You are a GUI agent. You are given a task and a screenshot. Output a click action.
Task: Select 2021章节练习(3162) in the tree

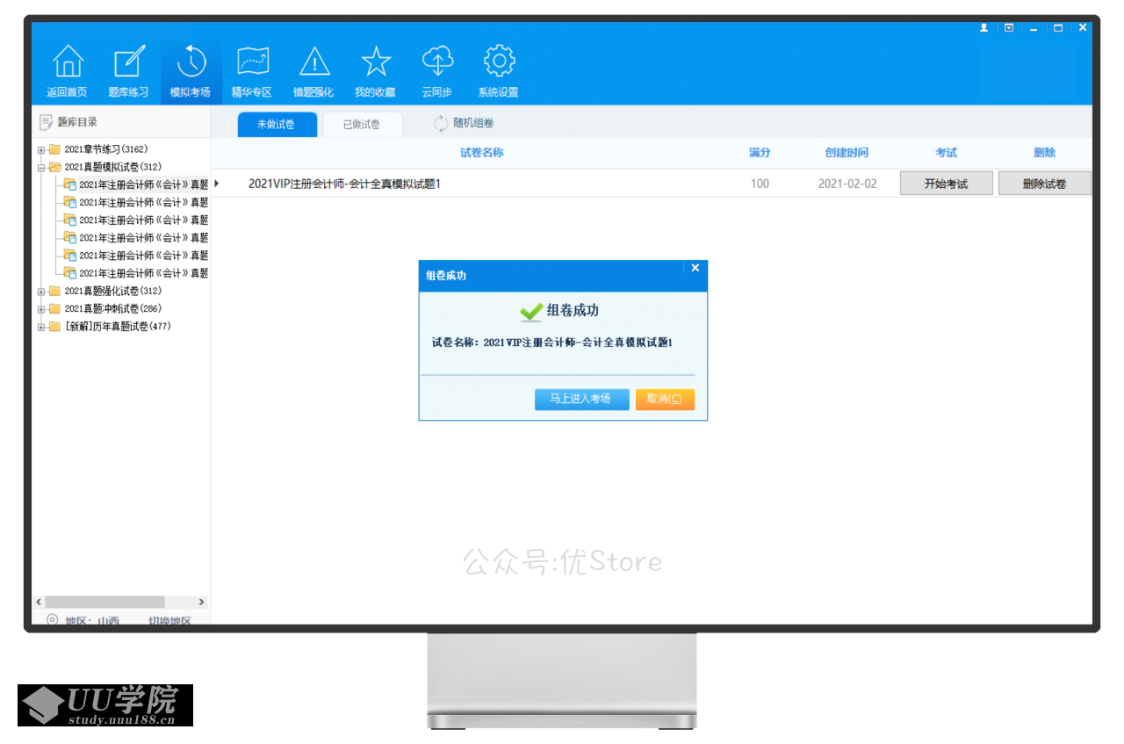coord(105,149)
